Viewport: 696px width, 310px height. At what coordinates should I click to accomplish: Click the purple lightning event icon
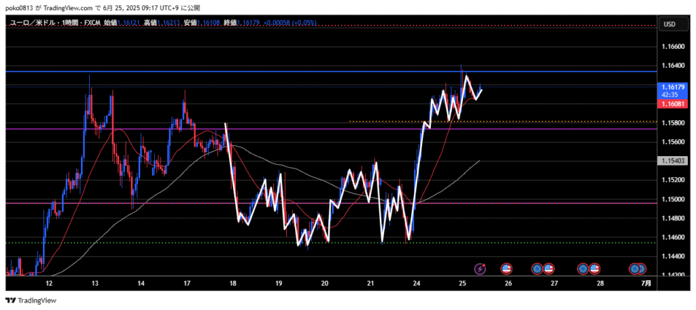point(481,269)
